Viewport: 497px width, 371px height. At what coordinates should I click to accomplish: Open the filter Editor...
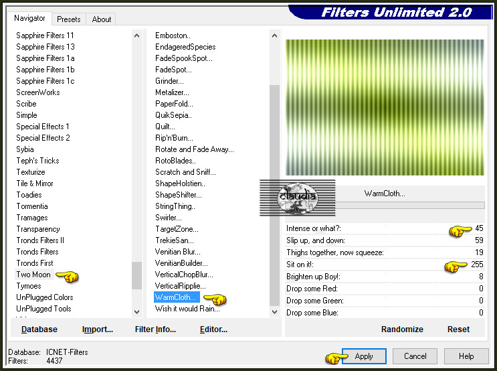pyautogui.click(x=213, y=329)
